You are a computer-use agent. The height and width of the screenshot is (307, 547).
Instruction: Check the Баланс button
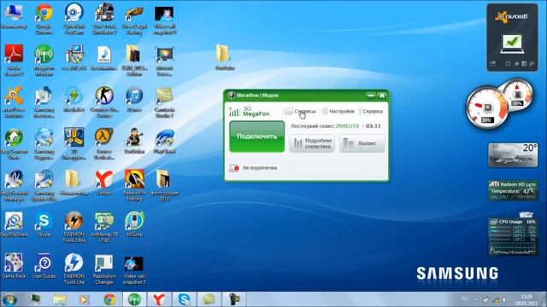(362, 143)
